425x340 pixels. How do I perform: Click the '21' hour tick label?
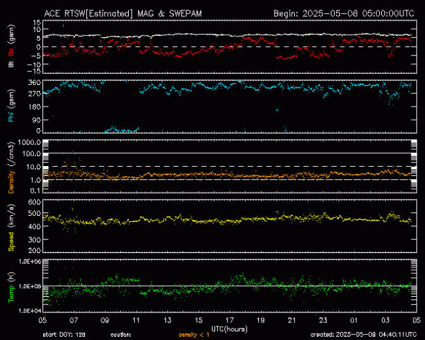(292, 320)
